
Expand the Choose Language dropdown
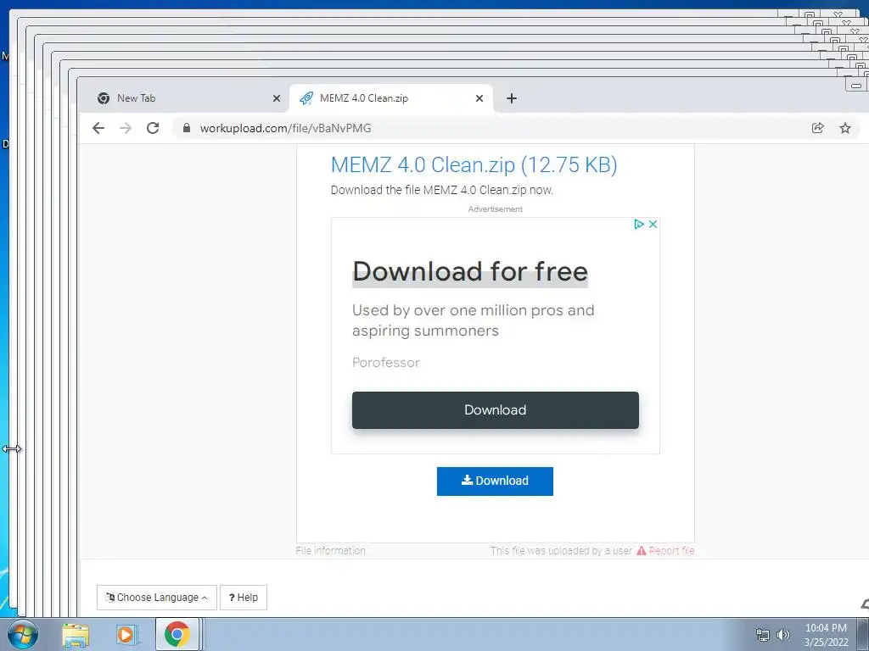[x=157, y=598]
